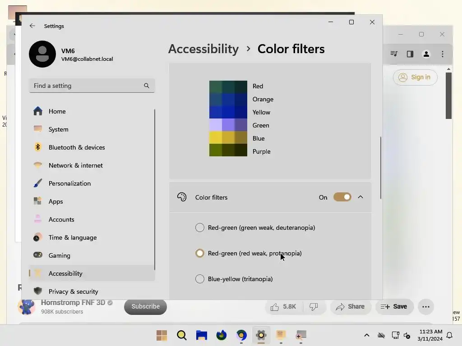
Task: Select Accessibility in the sidebar
Action: pos(92,273)
